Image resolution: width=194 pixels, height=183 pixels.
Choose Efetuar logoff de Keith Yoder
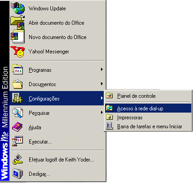click(57, 160)
